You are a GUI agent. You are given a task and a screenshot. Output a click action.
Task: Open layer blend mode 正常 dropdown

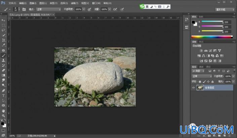(202, 76)
